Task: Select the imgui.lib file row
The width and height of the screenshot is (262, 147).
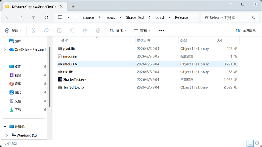Action: point(148,64)
